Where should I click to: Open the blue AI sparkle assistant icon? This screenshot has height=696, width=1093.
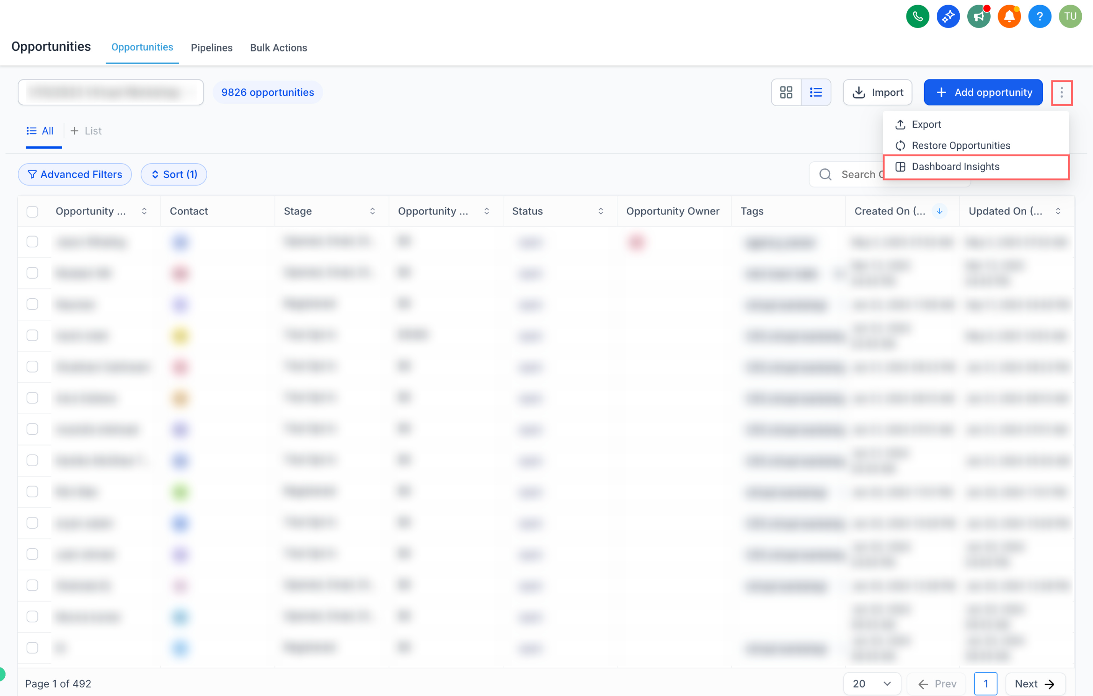pos(948,17)
